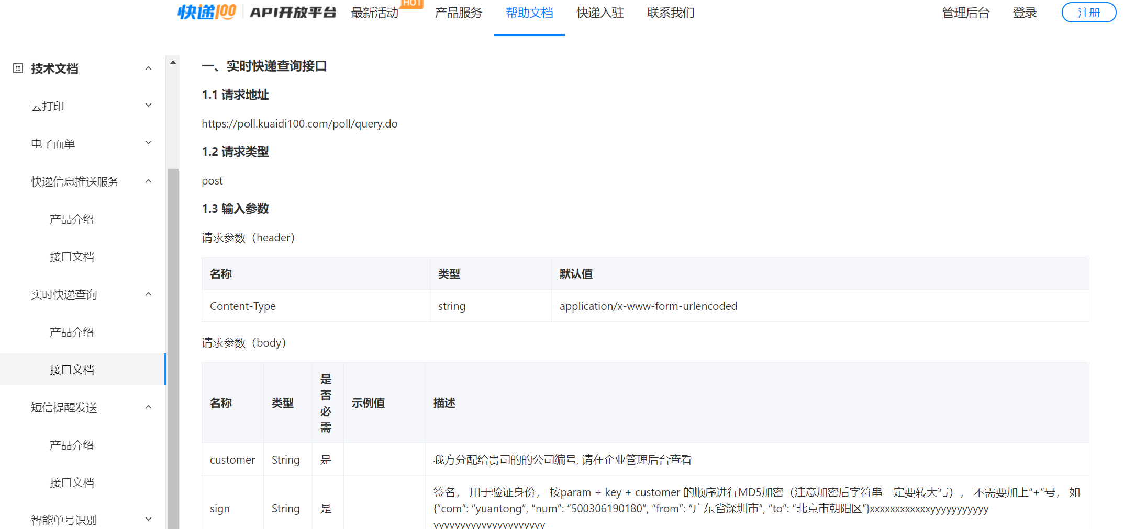Screen dimensions: 1124x529
Task: Open the 产品服务 menu
Action: pos(458,13)
